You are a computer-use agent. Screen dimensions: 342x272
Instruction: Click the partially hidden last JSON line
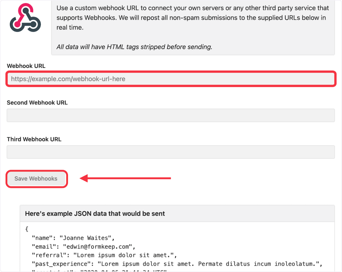coord(100,270)
